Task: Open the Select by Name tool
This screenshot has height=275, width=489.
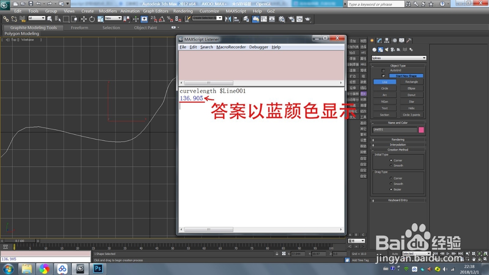Action: coord(58,19)
